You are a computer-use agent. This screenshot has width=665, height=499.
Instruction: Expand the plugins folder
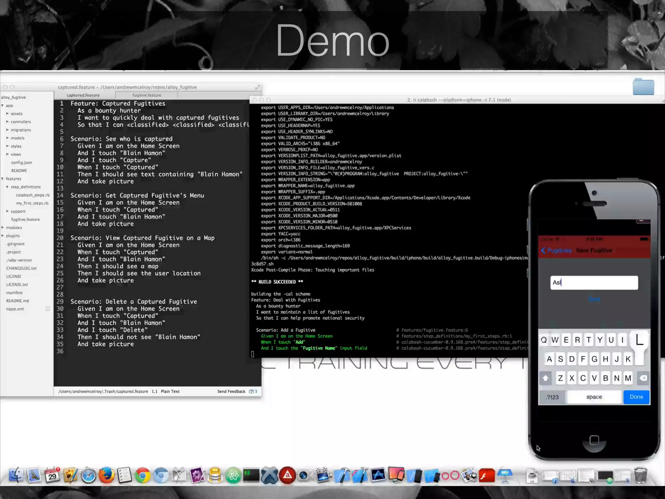coord(3,236)
